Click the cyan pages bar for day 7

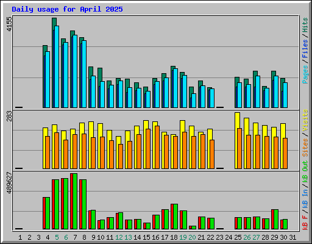coord(75,71)
